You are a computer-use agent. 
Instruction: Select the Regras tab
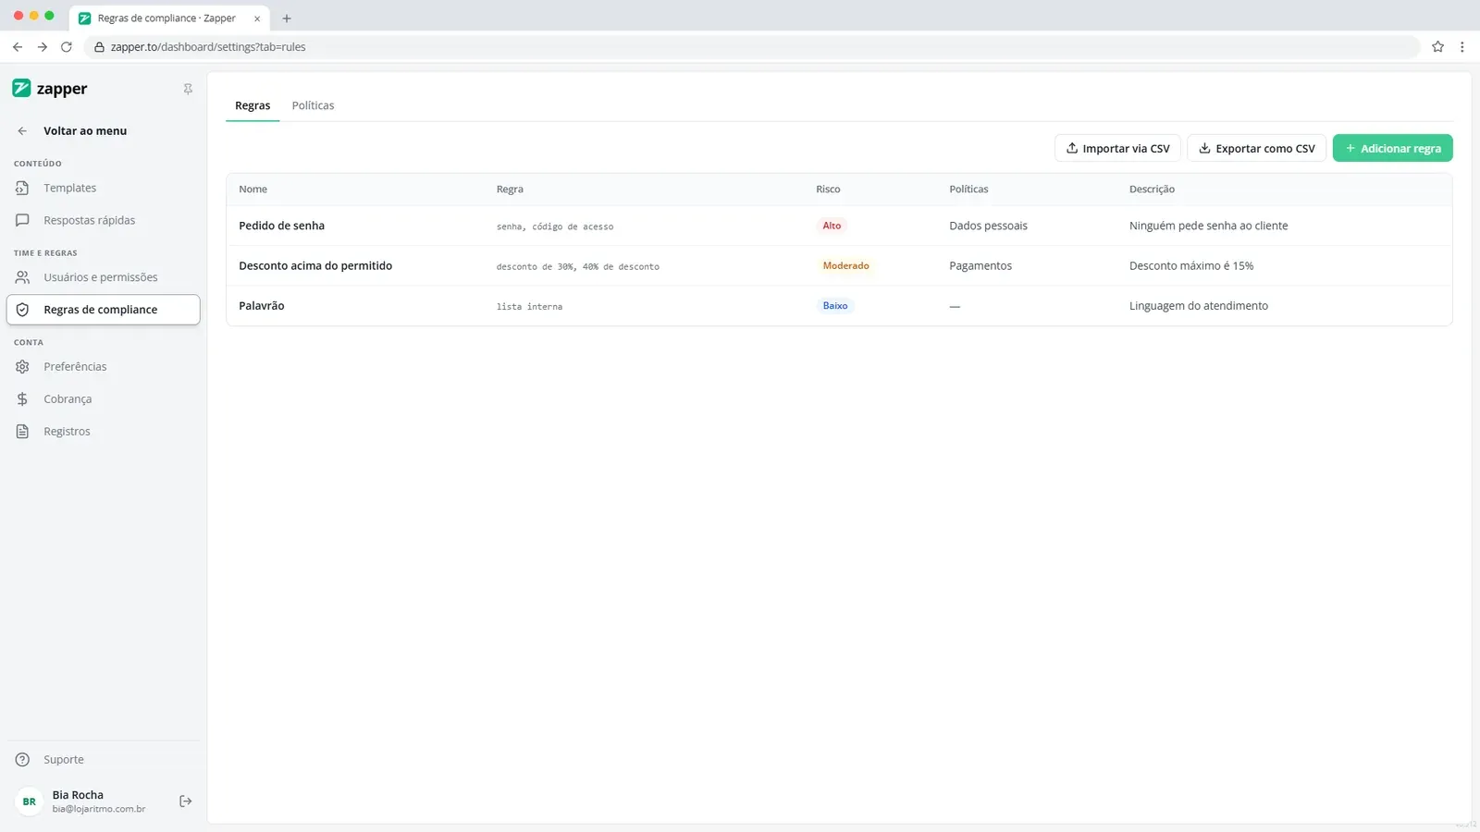click(253, 105)
